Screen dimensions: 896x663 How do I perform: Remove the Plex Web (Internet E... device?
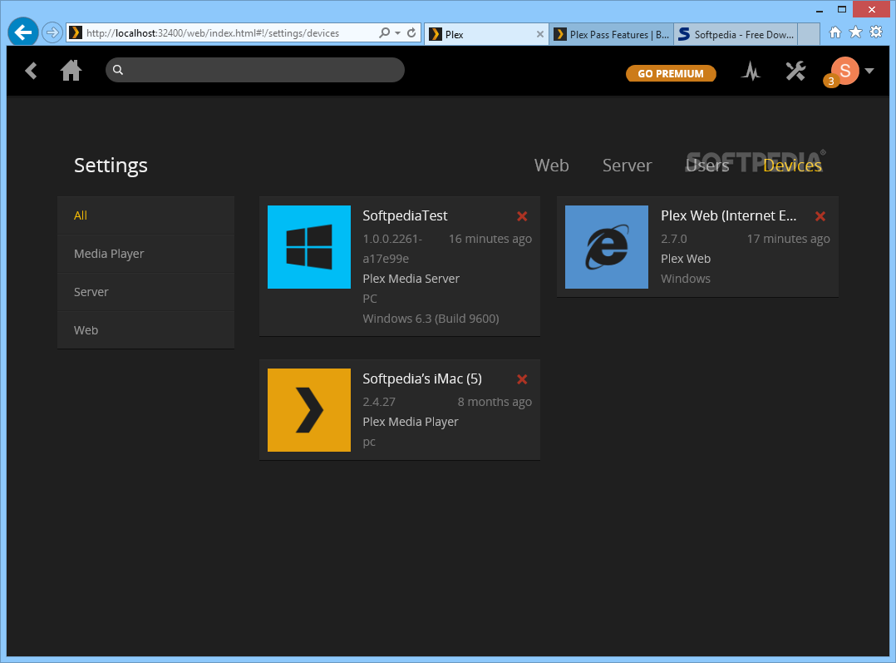pos(820,216)
